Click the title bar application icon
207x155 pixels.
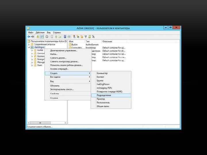(x=28, y=28)
